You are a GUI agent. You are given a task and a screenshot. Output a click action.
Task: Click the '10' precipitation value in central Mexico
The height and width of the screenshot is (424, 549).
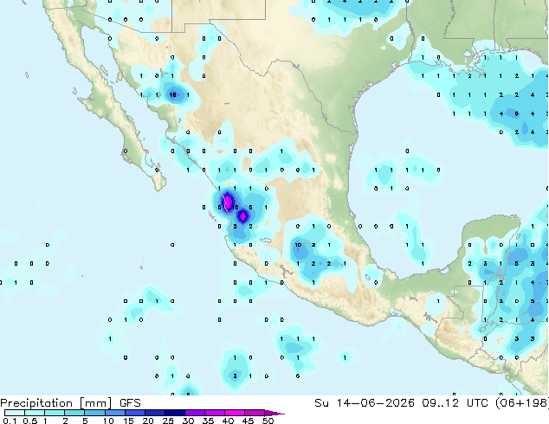298,245
